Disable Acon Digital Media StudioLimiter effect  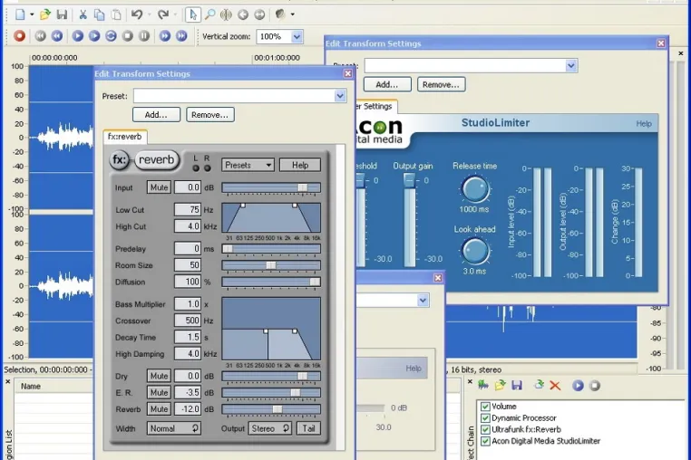[x=485, y=441]
